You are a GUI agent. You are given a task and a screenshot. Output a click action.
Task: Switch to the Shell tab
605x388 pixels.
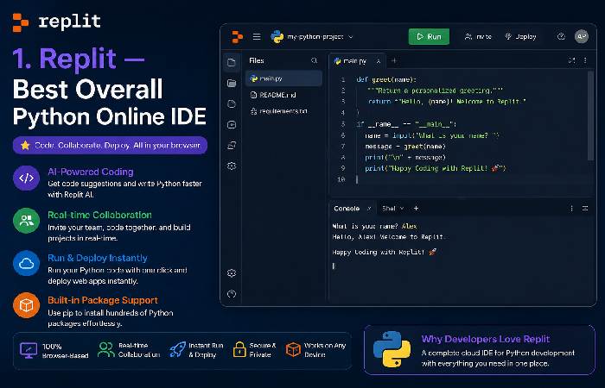(x=389, y=209)
